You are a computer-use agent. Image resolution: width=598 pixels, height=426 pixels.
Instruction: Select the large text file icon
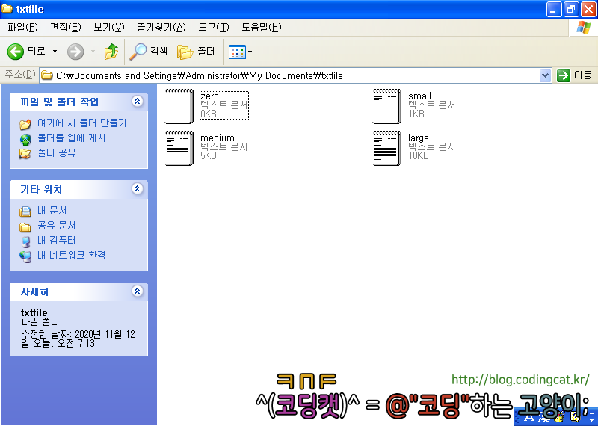click(x=386, y=149)
